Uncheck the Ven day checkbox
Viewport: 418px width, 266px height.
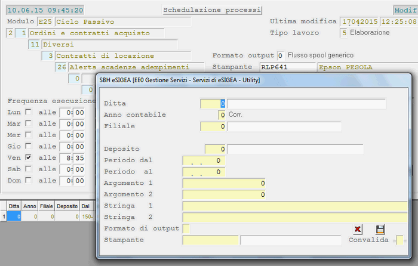[x=28, y=157]
